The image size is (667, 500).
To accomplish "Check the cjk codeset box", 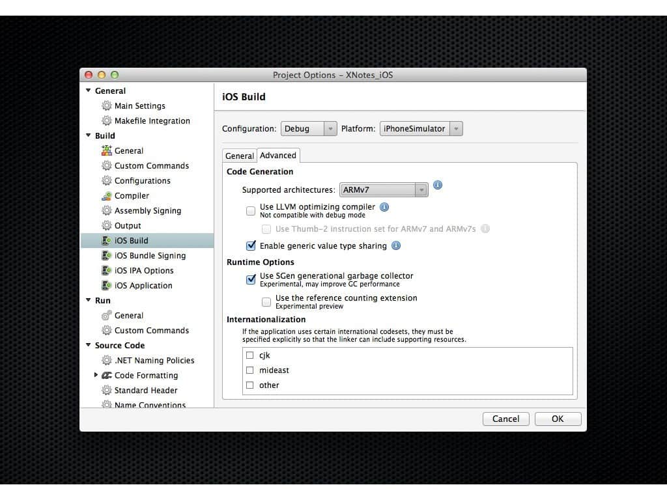I will [249, 355].
